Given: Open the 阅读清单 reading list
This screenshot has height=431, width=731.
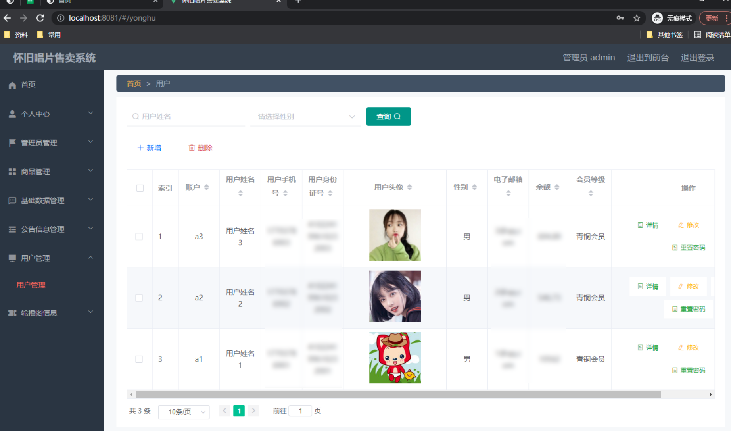Looking at the screenshot, I should point(712,35).
